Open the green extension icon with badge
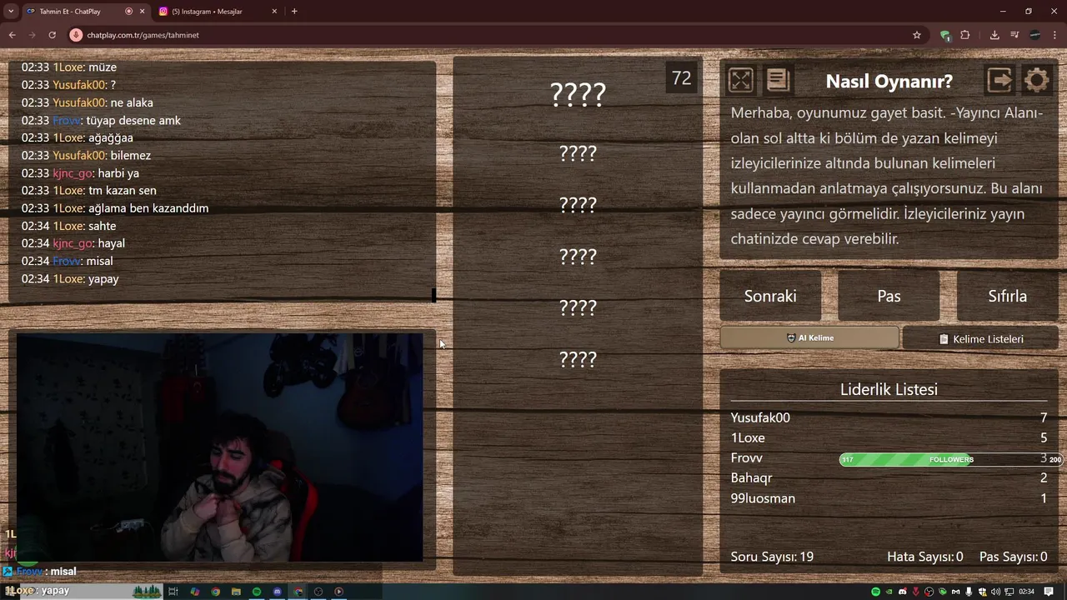Viewport: 1067px width, 600px height. 944,35
